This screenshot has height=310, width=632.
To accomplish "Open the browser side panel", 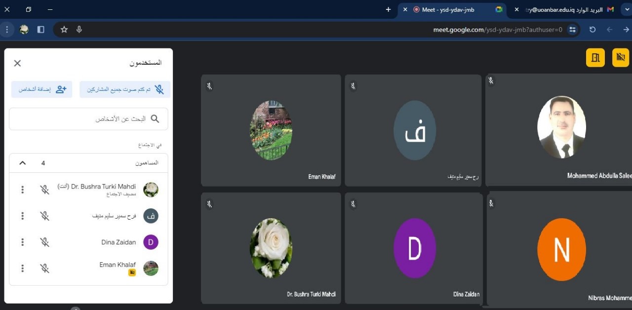I will click(x=40, y=30).
